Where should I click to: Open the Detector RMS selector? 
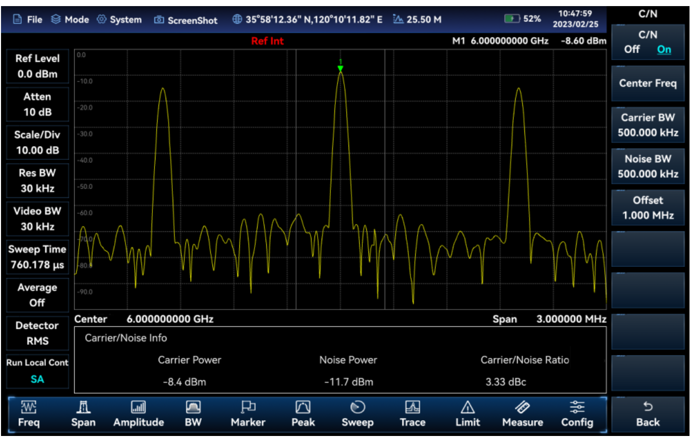click(37, 333)
